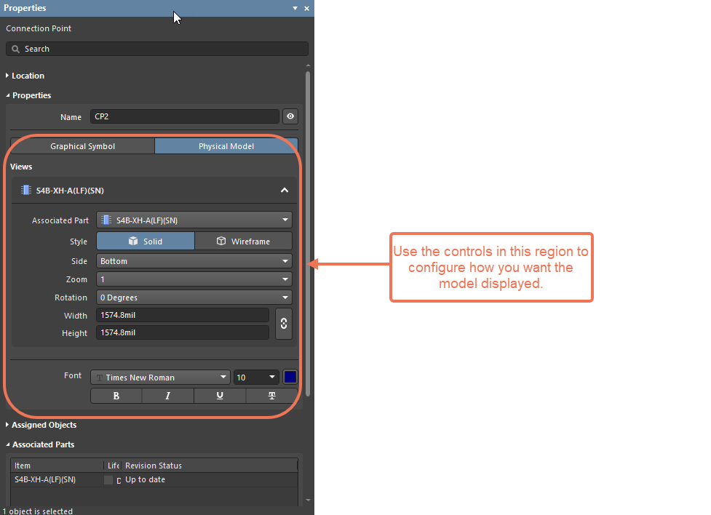Collapse the S4B-XH-A(LF)(SN) view section
711x515 pixels.
tap(285, 191)
